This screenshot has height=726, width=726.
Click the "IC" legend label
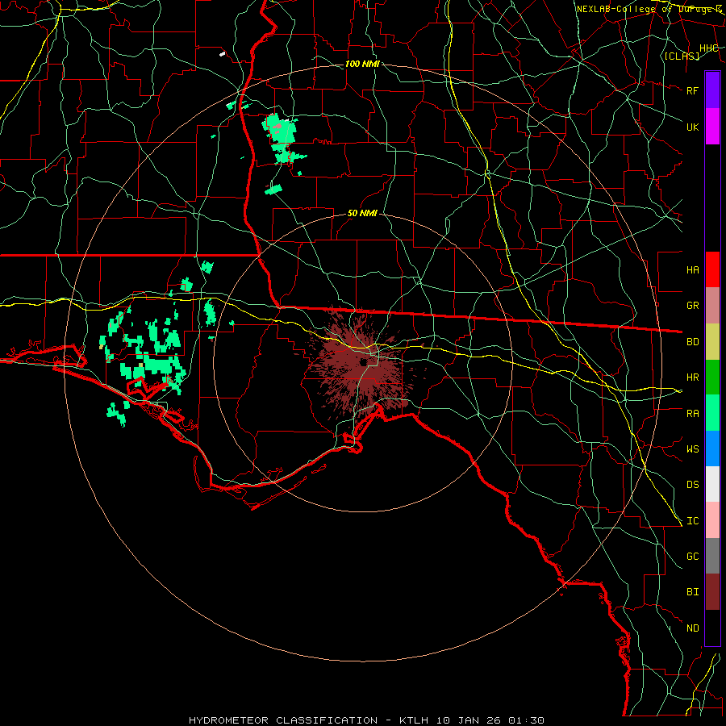point(692,521)
